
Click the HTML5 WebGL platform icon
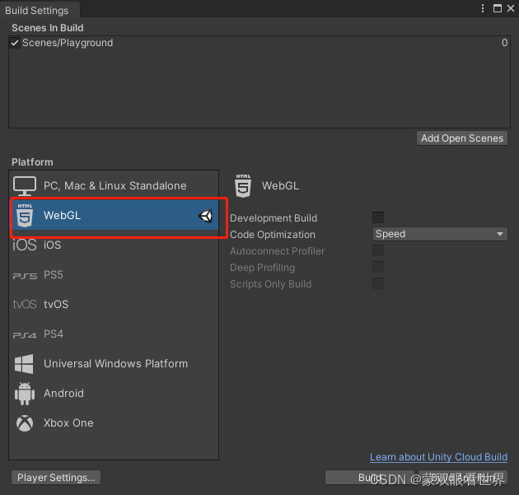click(25, 216)
